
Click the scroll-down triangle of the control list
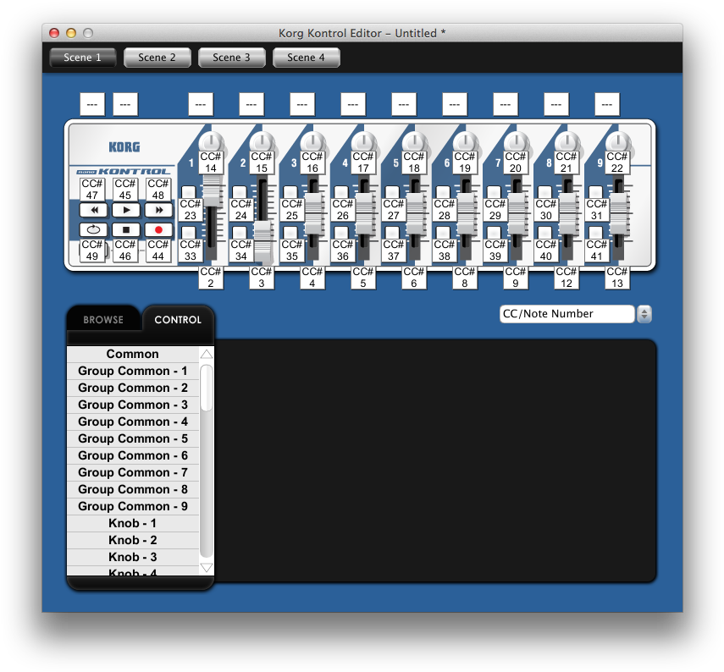coord(206,568)
